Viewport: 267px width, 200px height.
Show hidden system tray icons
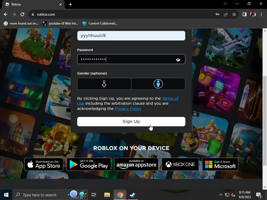pos(221,195)
